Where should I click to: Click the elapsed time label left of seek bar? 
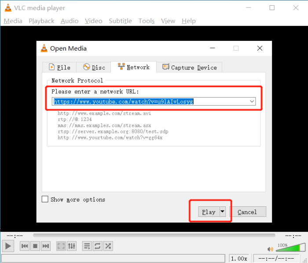point(15,236)
